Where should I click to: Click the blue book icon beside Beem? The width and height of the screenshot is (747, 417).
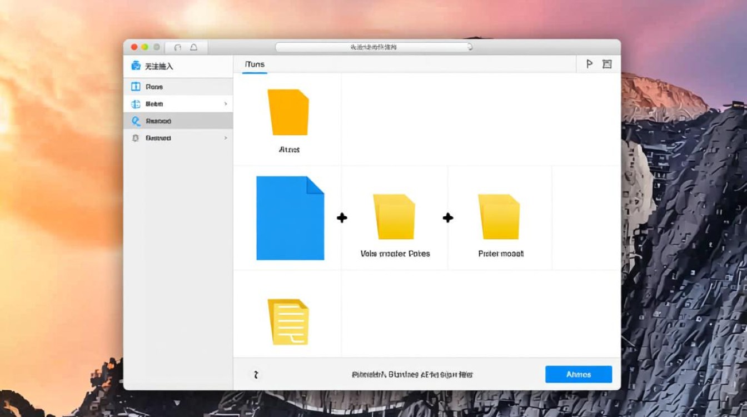(135, 103)
